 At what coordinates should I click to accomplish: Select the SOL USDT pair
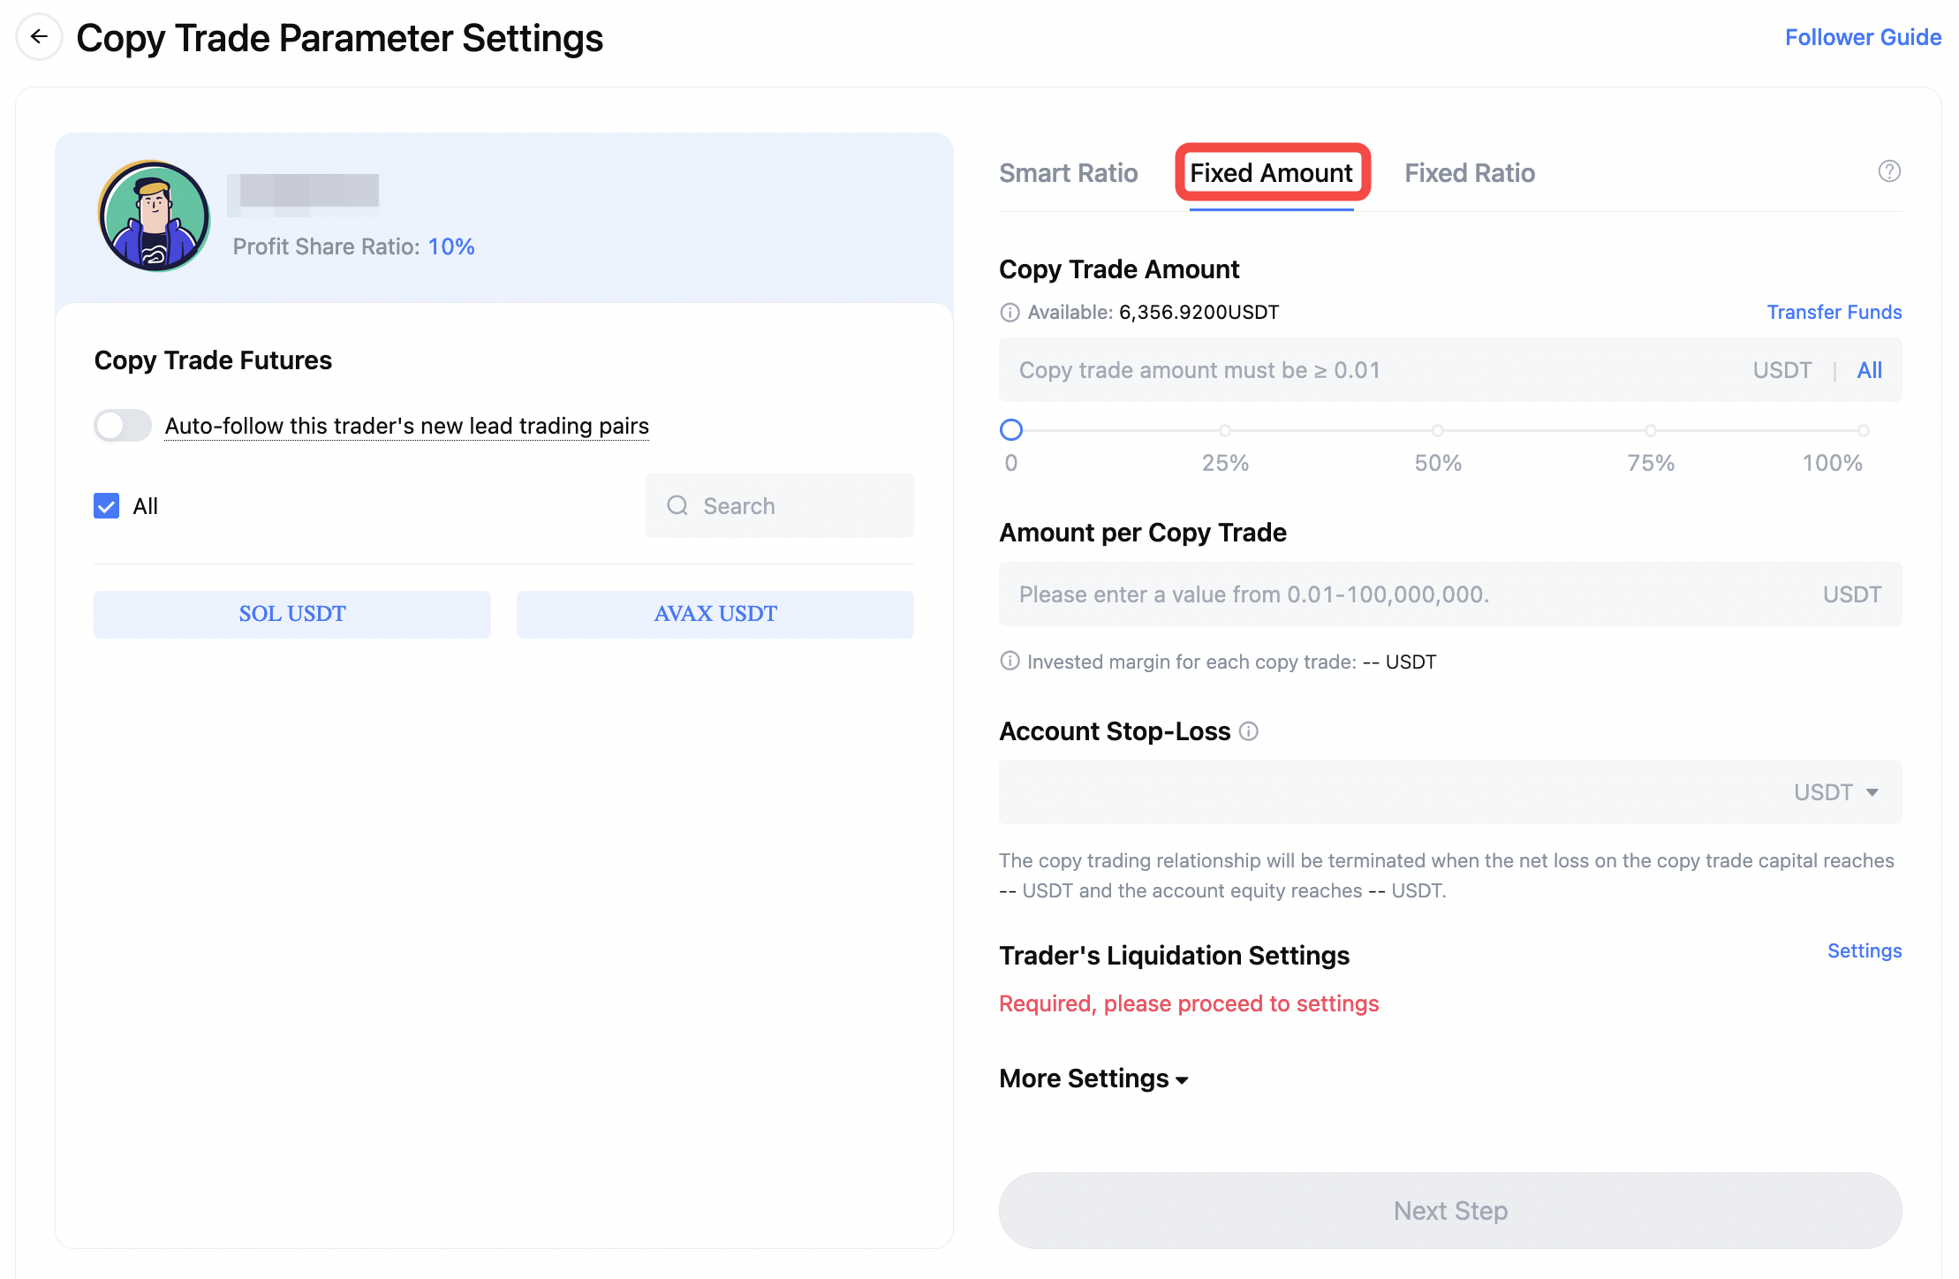point(292,614)
